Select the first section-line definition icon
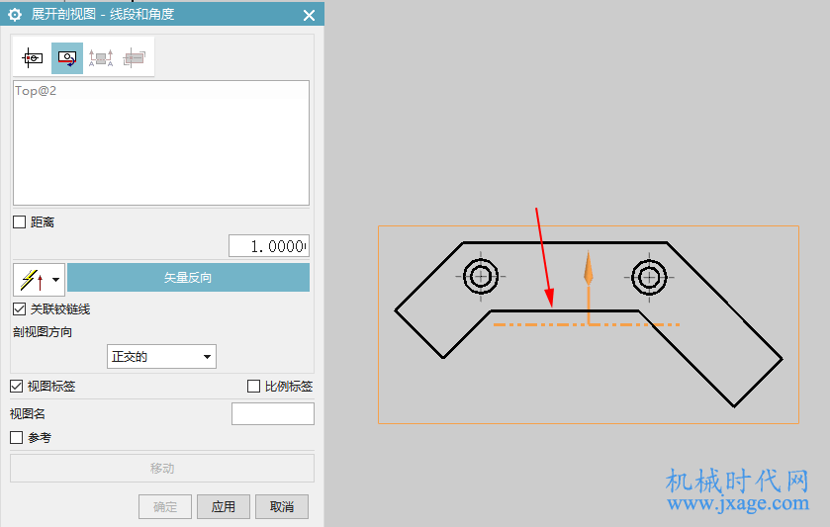830x527 pixels. pyautogui.click(x=33, y=57)
